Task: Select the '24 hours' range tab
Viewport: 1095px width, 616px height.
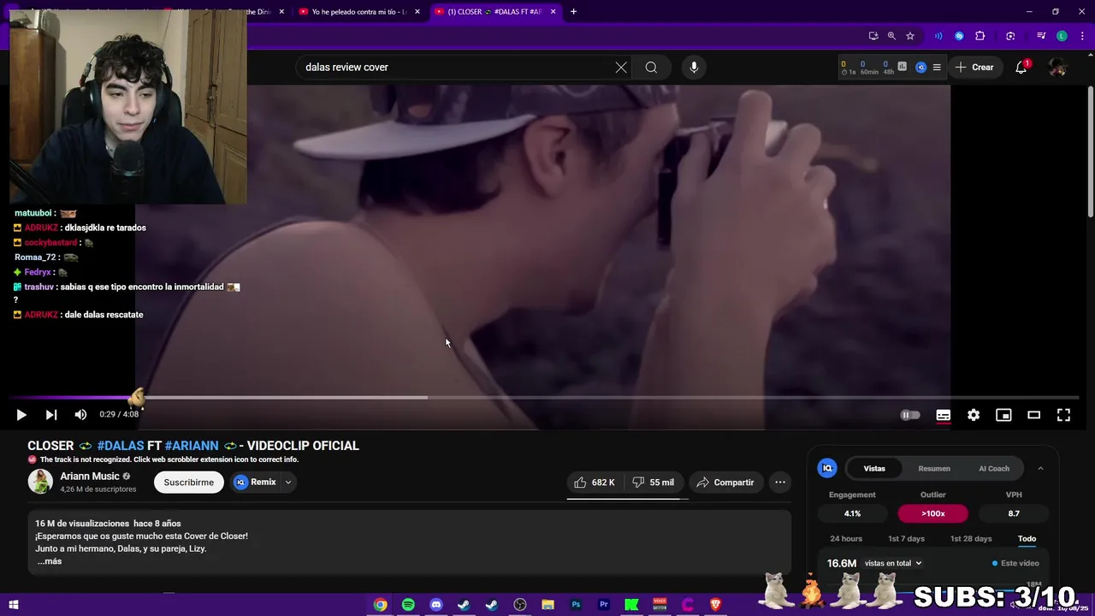Action: pos(846,539)
